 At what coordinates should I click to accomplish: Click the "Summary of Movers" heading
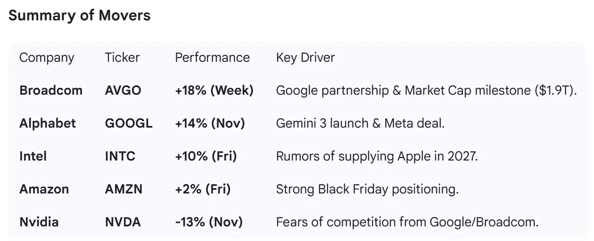click(79, 15)
